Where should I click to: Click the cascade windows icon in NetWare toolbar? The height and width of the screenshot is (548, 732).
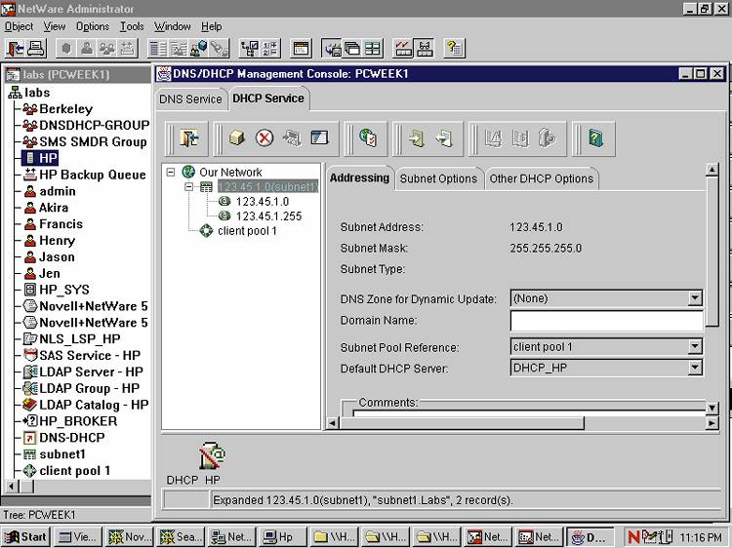pos(352,49)
